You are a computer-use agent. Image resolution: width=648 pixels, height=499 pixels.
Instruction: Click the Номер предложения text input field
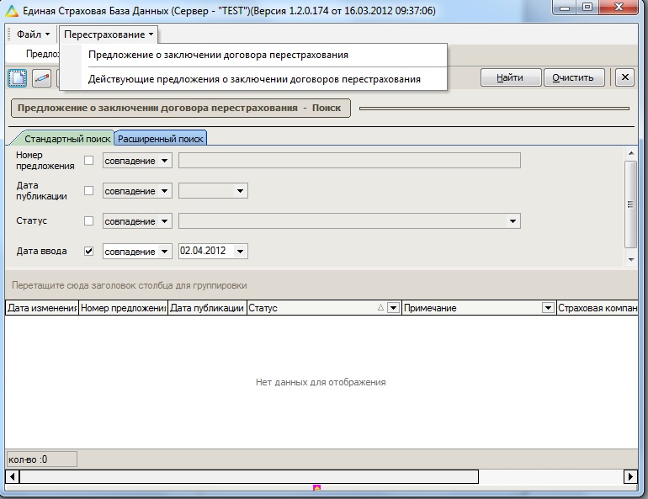[x=349, y=161]
